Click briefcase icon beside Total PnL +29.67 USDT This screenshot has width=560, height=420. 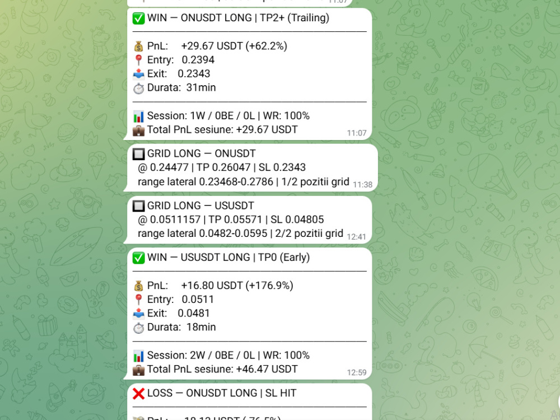(138, 130)
